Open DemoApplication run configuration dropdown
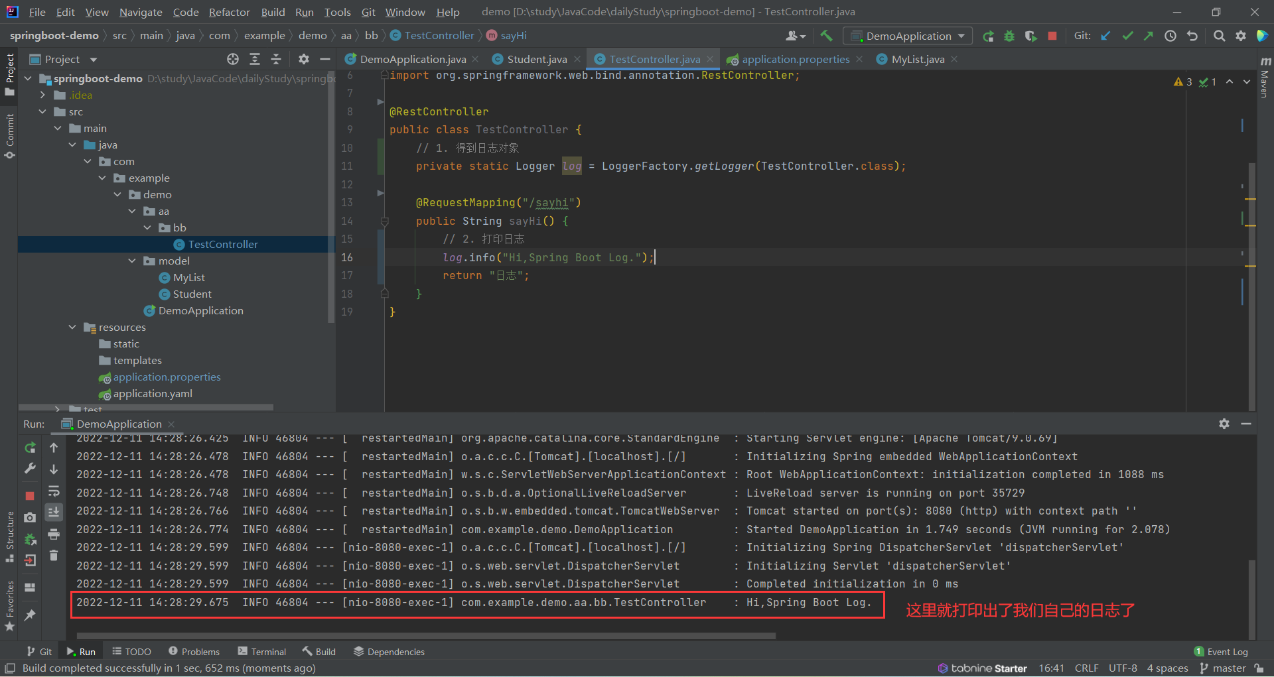This screenshot has height=677, width=1274. [908, 36]
